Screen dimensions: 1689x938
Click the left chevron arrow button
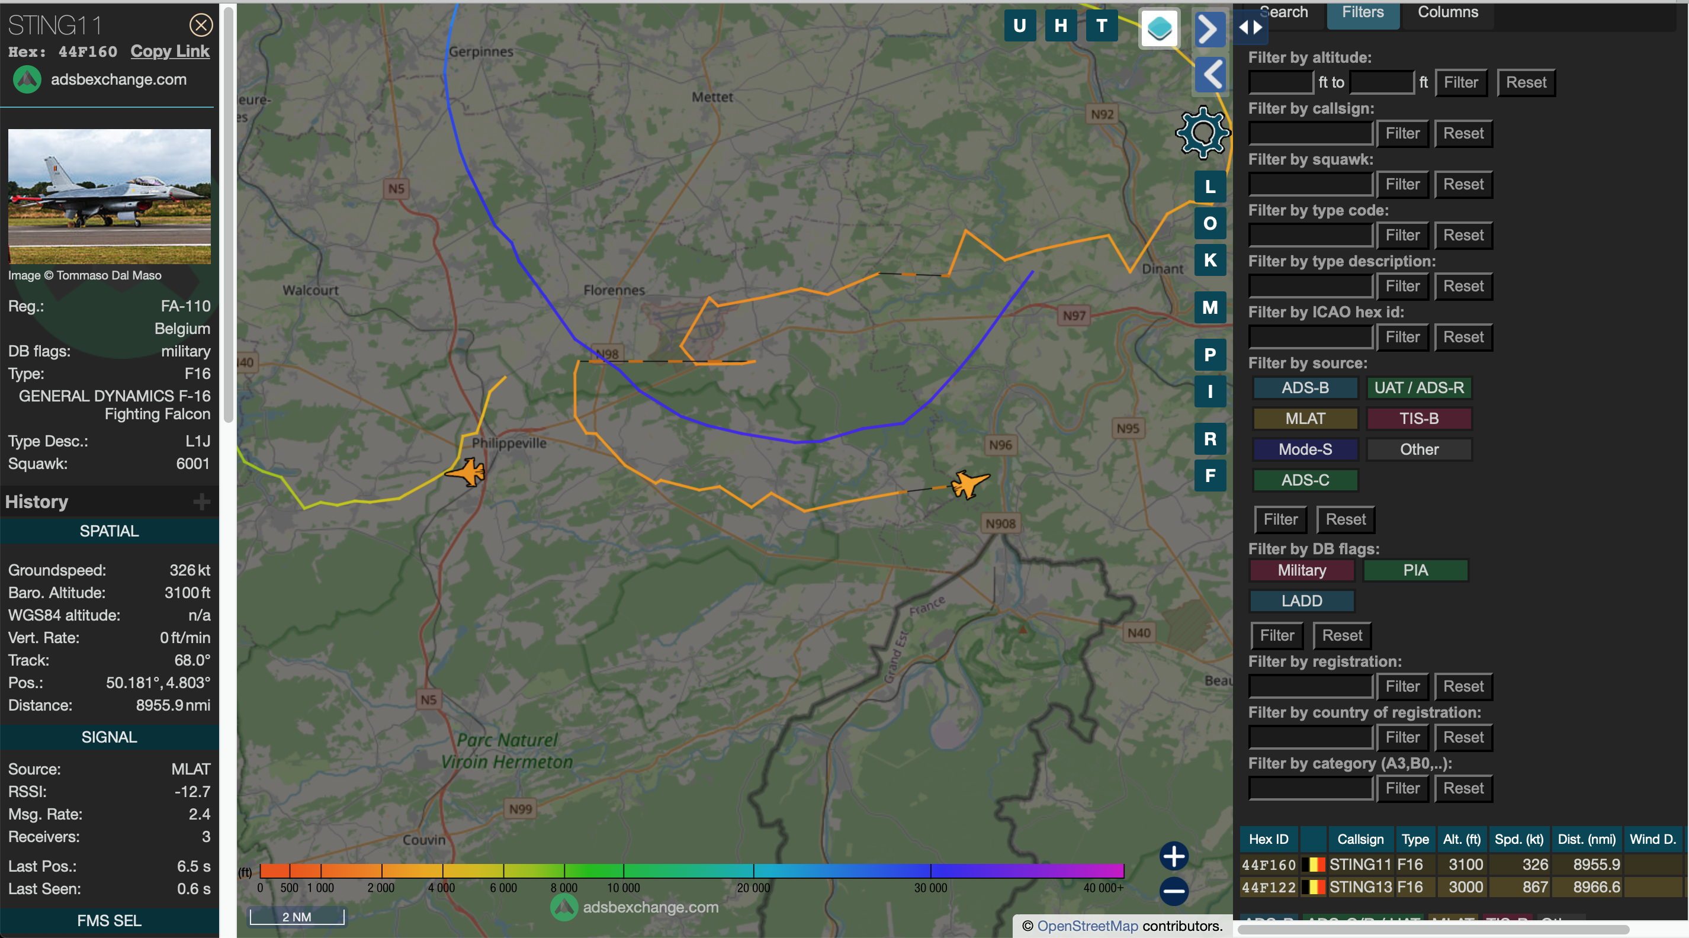pos(1210,74)
